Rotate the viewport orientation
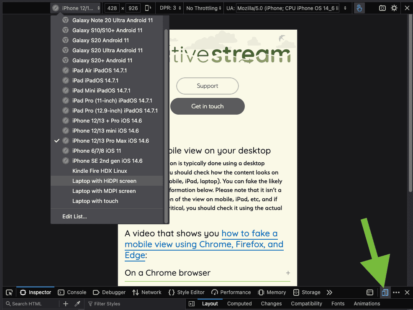This screenshot has width=413, height=310. pyautogui.click(x=148, y=8)
